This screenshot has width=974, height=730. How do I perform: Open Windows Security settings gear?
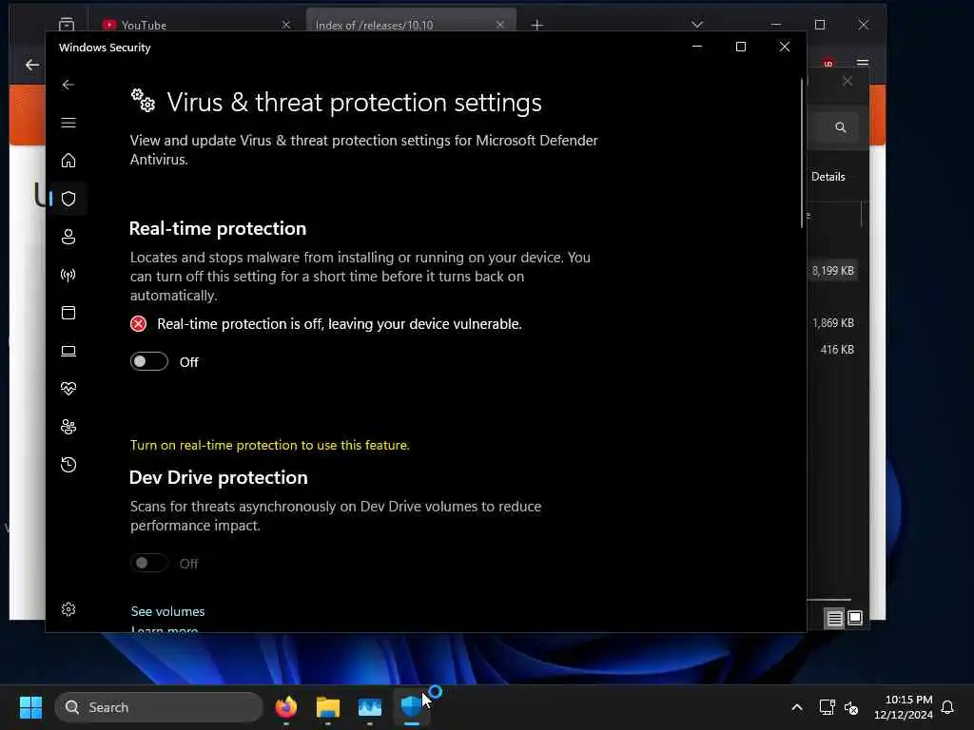click(x=68, y=609)
